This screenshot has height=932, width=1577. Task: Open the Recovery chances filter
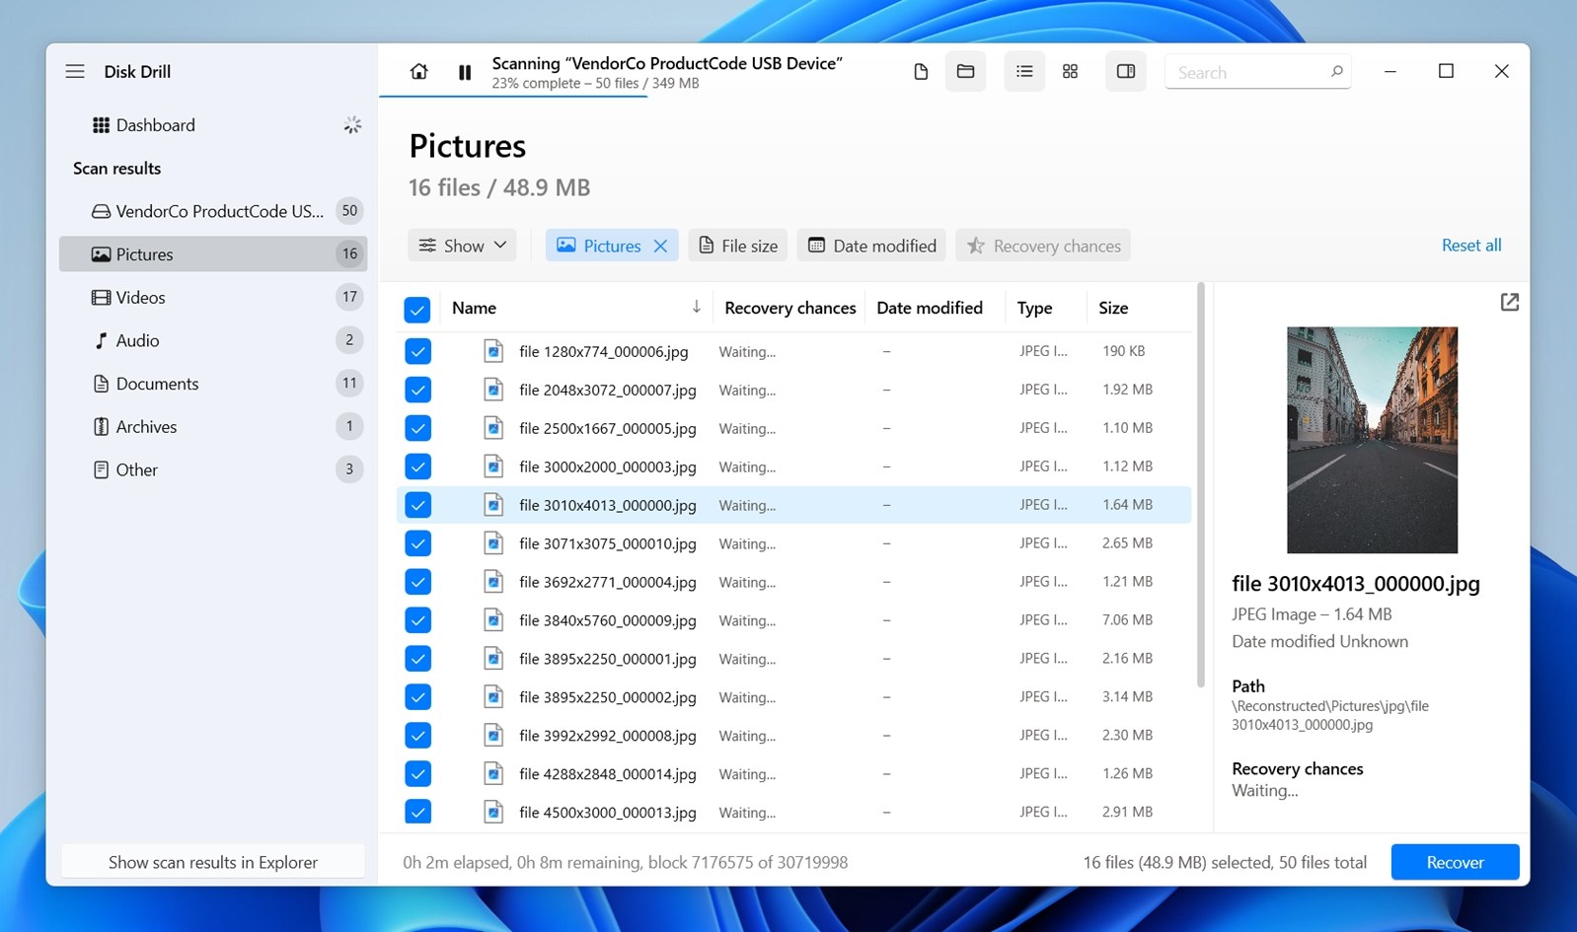1043,246
